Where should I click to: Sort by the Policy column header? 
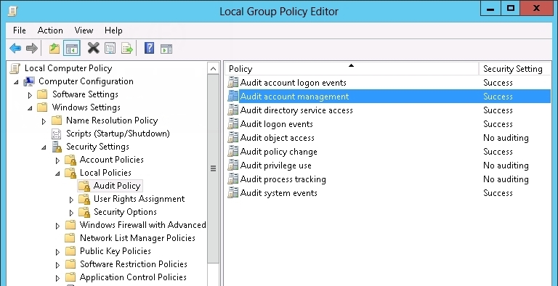pos(352,69)
